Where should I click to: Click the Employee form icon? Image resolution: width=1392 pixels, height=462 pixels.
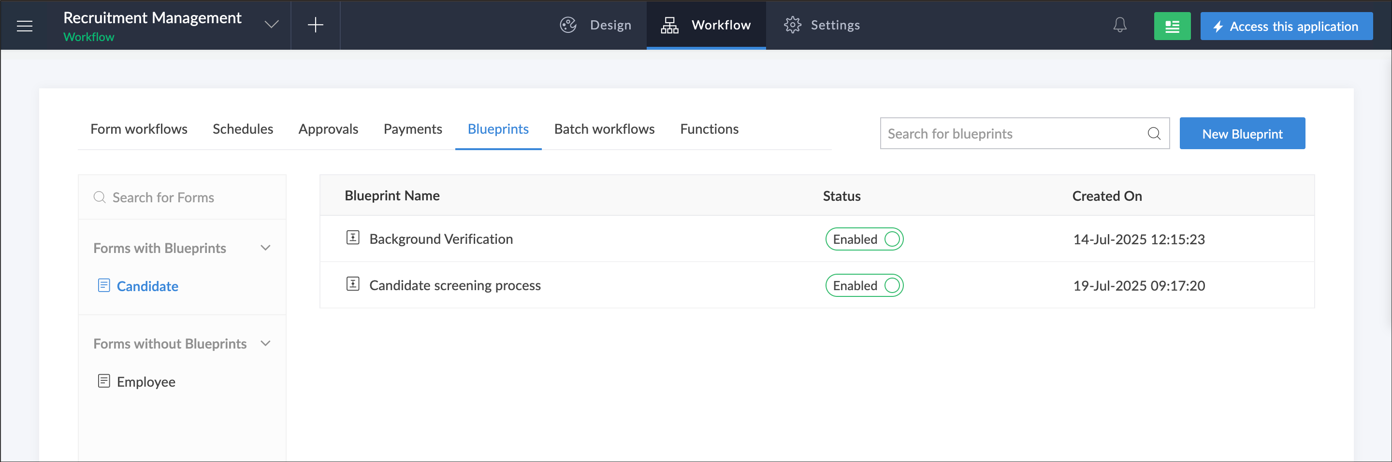104,381
